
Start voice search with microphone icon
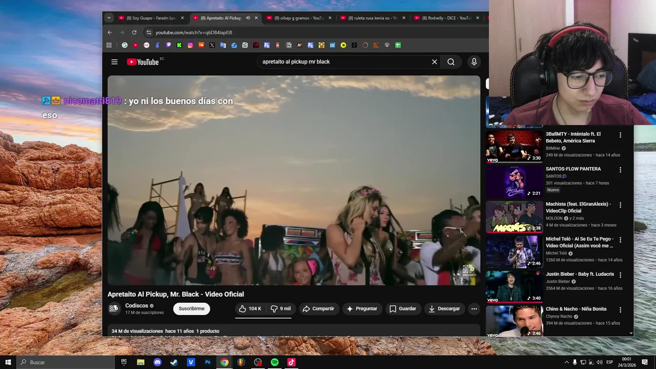(x=474, y=62)
